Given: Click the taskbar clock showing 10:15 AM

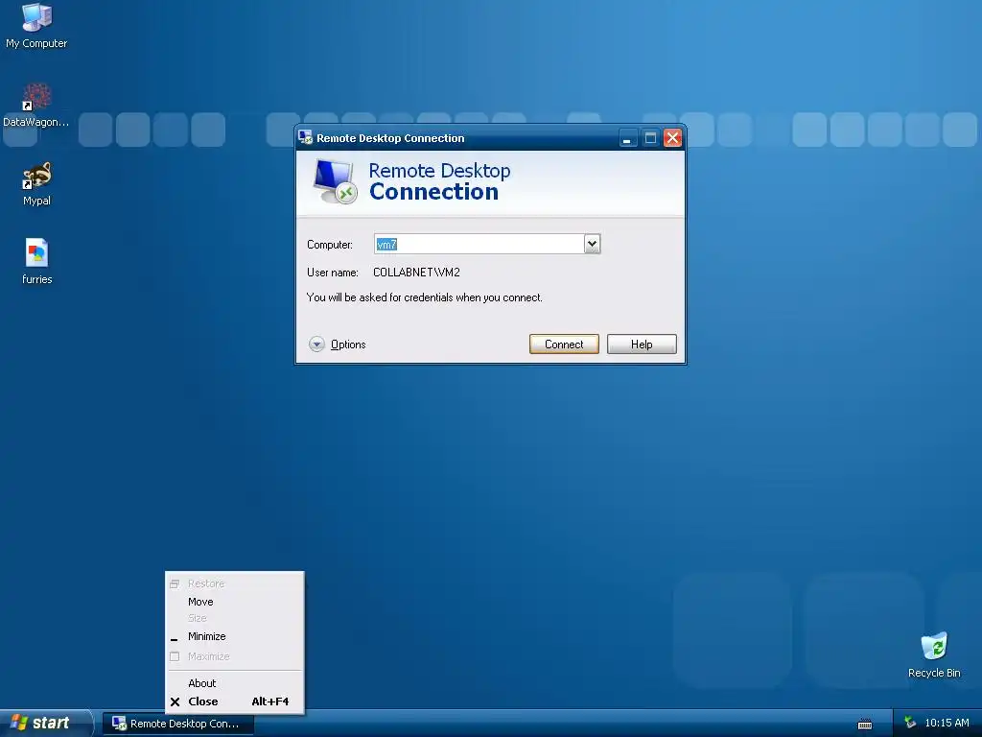Looking at the screenshot, I should click(x=947, y=724).
